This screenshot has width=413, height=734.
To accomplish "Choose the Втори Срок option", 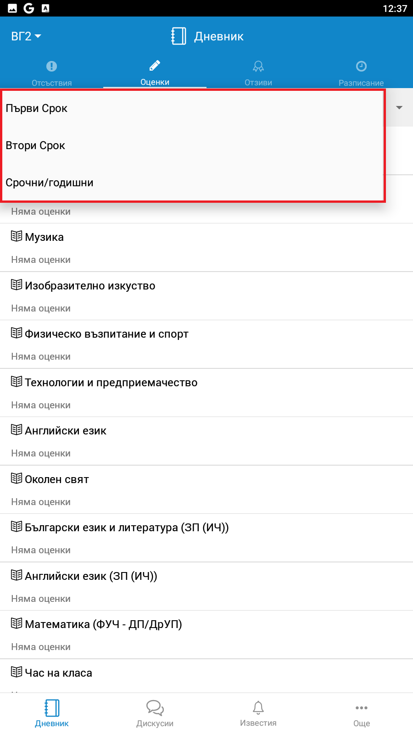I will 36,145.
